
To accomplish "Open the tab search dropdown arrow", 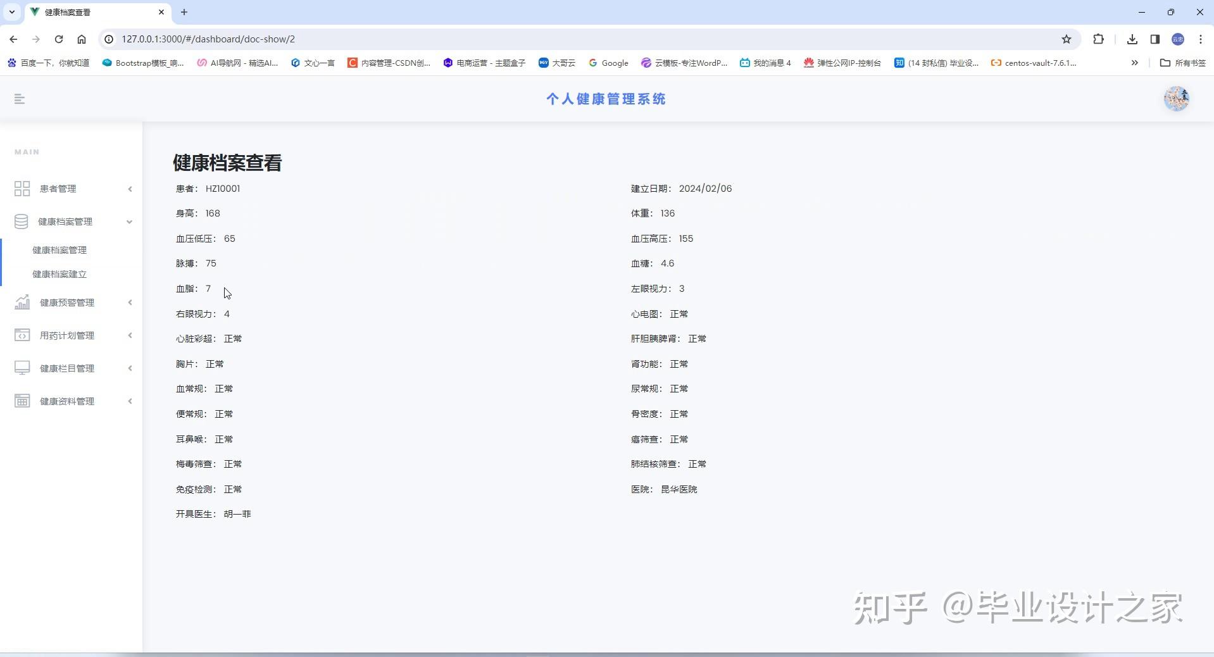I will [12, 12].
